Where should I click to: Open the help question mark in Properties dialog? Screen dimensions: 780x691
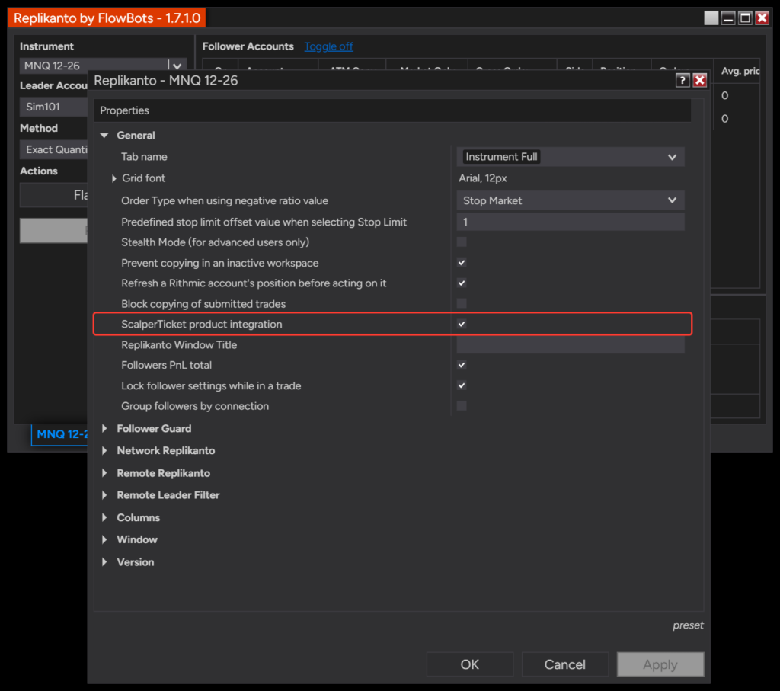coord(682,80)
